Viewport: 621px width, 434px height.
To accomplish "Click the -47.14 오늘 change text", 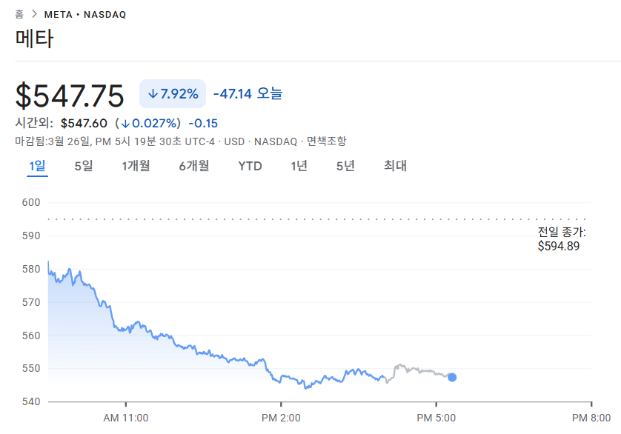I will click(x=248, y=94).
